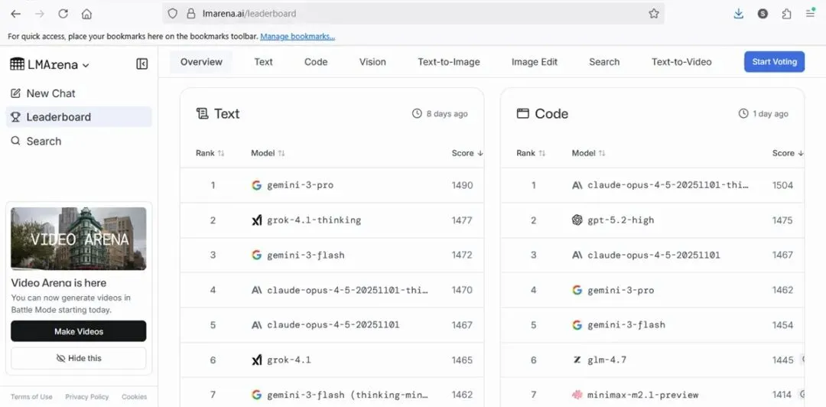
Task: Open the extensions puzzle icon
Action: point(786,14)
